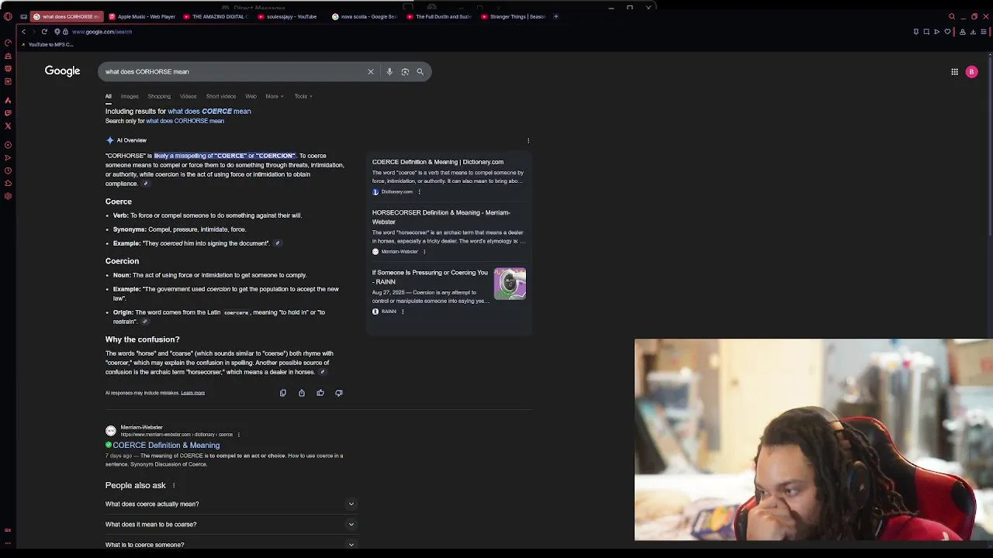Screen dimensions: 993x558
Task: Open the browser main menu (hamburger) icon
Action: [x=983, y=32]
